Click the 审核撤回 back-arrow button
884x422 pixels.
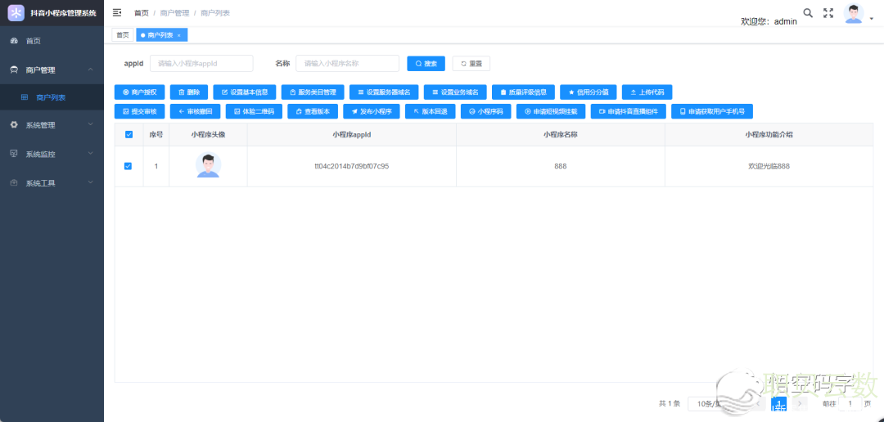pos(195,111)
